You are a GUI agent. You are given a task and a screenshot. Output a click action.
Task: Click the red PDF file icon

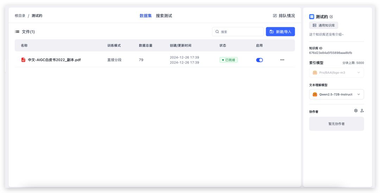[x=23, y=60]
